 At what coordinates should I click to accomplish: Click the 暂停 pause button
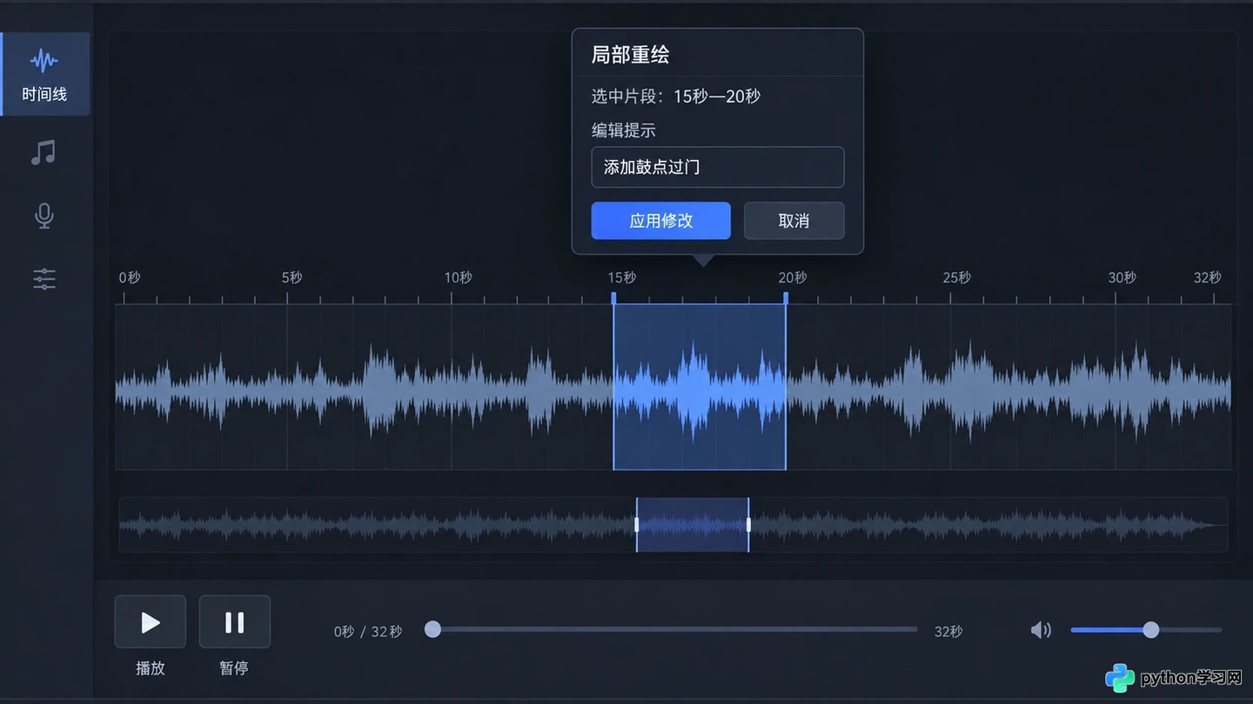tap(235, 621)
